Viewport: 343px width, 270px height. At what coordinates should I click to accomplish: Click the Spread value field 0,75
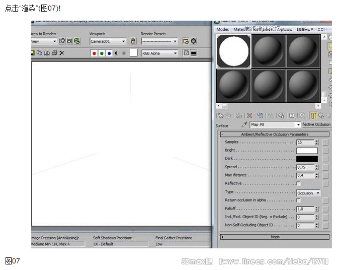click(x=306, y=167)
